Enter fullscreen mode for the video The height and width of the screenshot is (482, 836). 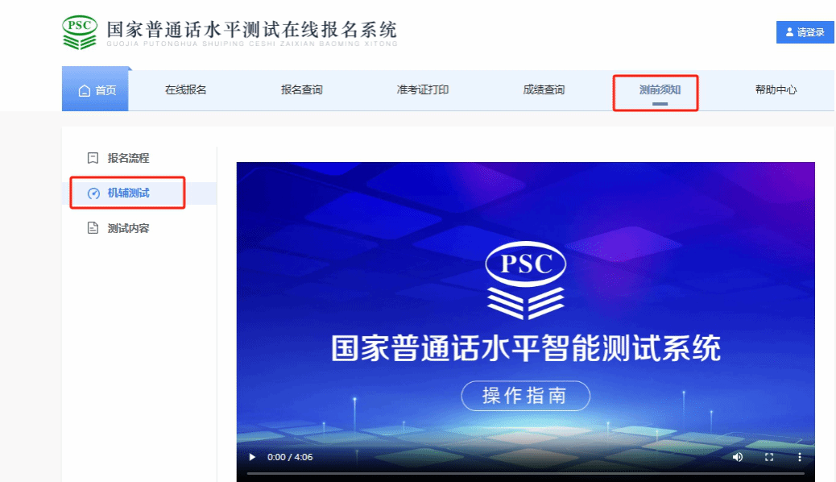tap(768, 457)
